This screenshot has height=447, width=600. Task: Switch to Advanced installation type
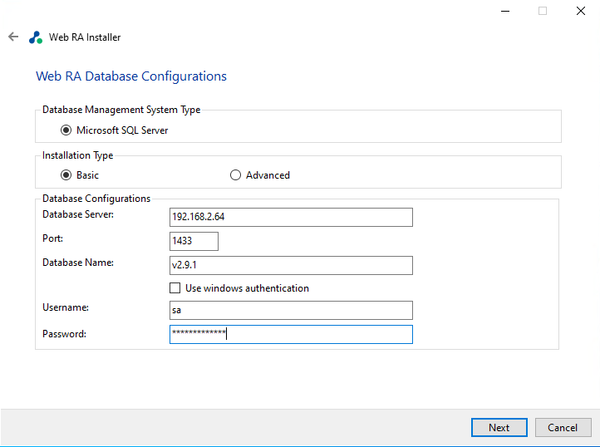click(236, 175)
